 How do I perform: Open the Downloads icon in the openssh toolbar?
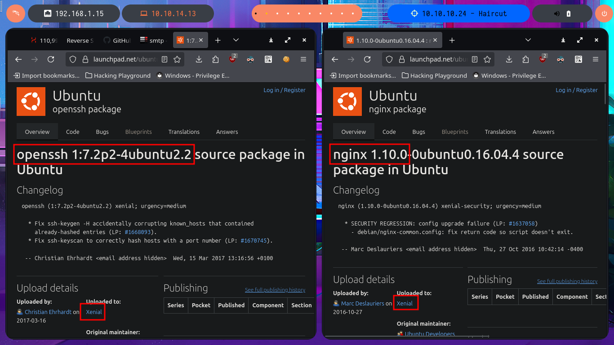199,59
